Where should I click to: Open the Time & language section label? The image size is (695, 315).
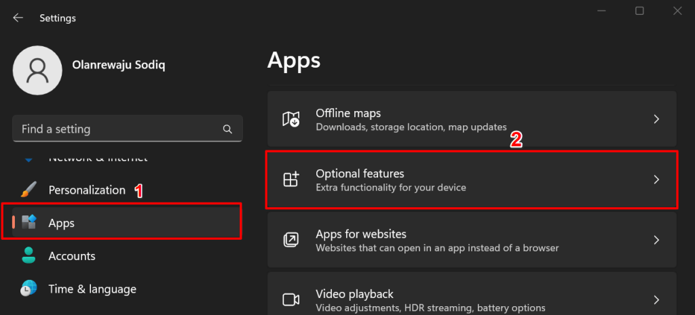tap(92, 289)
